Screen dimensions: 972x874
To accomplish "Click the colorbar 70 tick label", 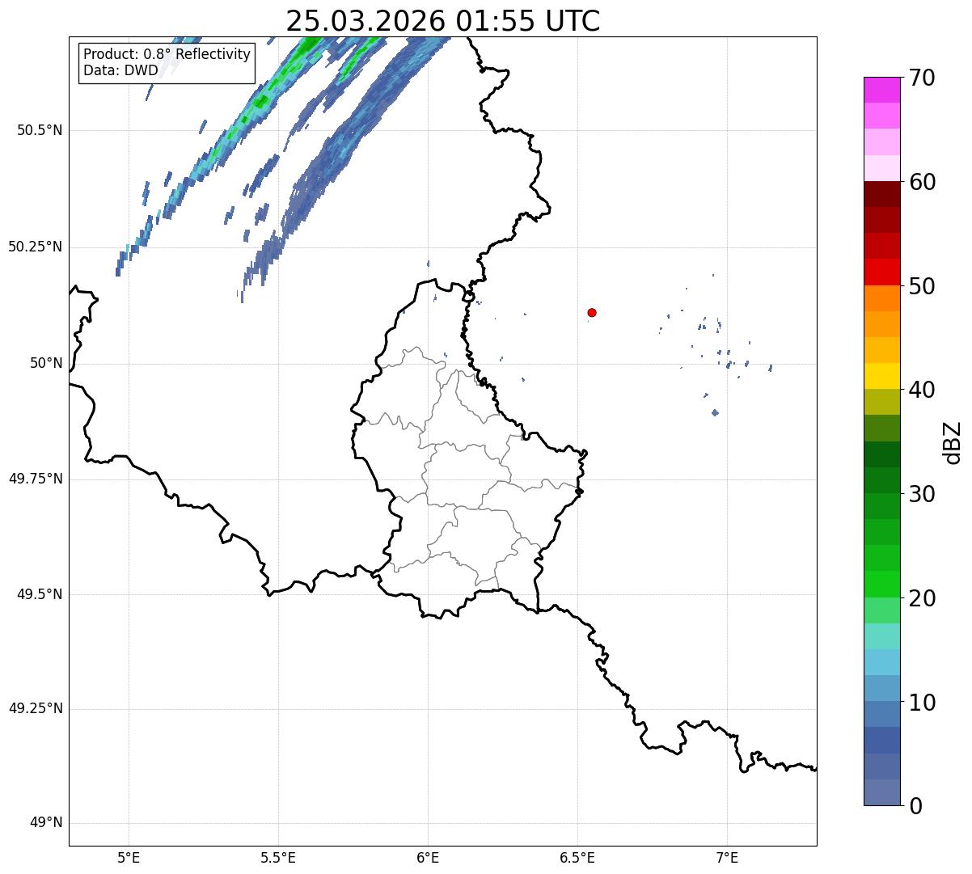I will point(922,78).
